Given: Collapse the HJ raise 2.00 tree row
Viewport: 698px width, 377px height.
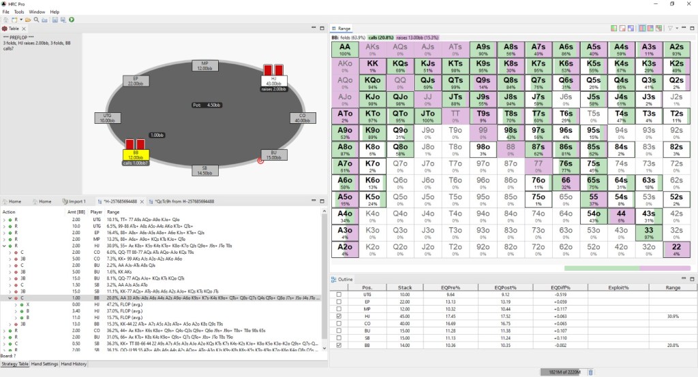Looking at the screenshot, I should pos(5,246).
